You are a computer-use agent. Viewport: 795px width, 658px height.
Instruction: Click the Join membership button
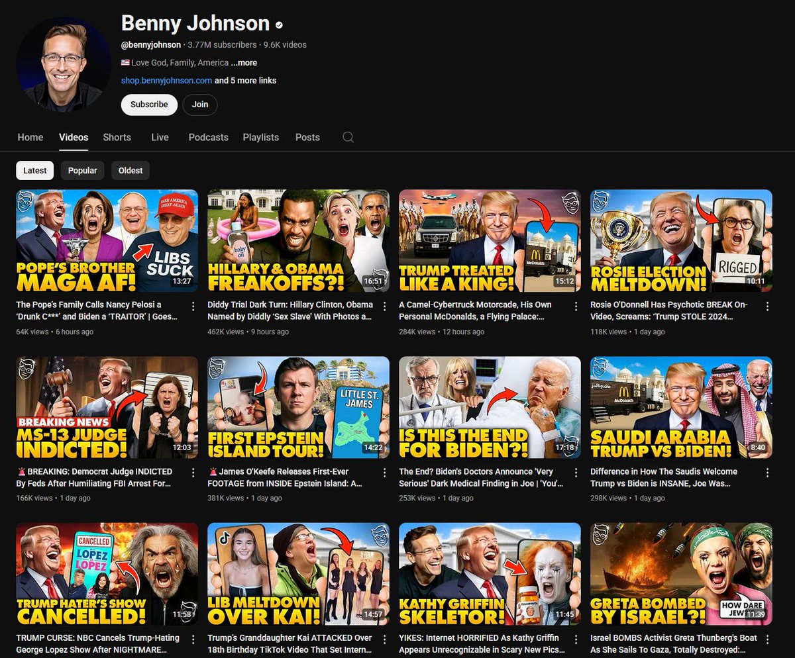tap(200, 105)
